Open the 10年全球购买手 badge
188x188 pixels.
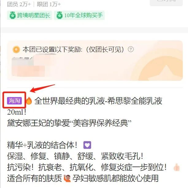pyautogui.click(x=79, y=15)
